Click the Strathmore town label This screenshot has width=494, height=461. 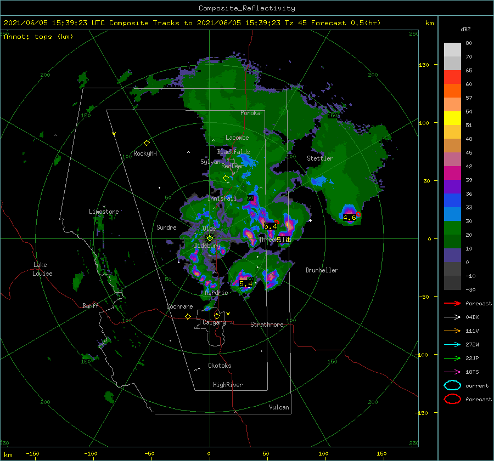(x=267, y=325)
